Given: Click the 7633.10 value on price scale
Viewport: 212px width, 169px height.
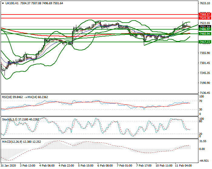Looking at the screenshot, I should (x=205, y=4).
